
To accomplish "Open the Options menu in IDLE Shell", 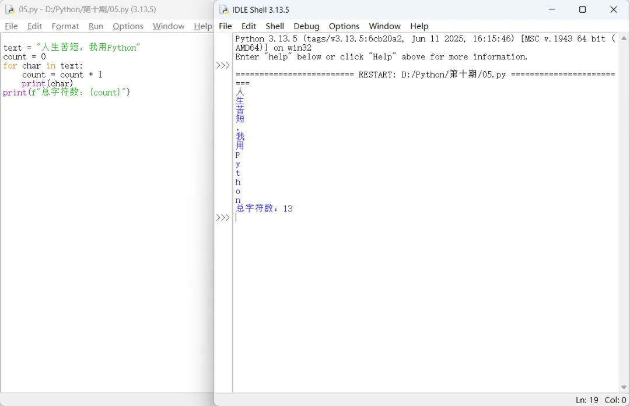I will [x=344, y=26].
